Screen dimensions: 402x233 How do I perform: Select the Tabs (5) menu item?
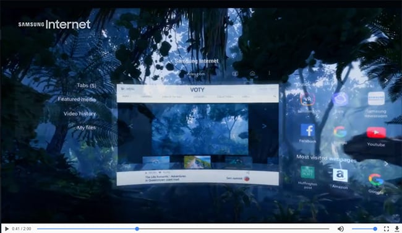click(87, 86)
